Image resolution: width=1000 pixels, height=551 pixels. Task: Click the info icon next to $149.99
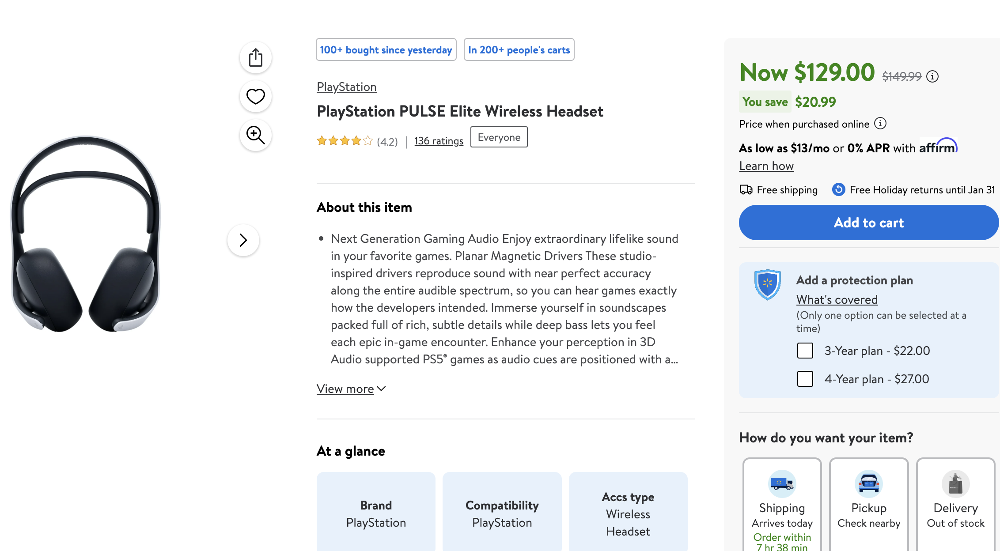[x=932, y=76]
